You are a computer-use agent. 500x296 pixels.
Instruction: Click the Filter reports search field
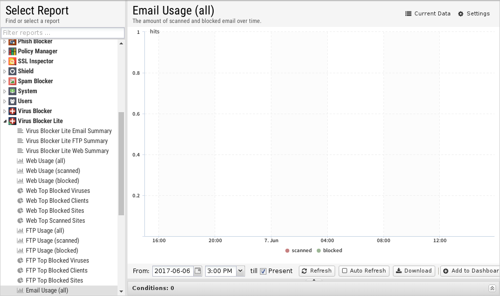coord(62,33)
